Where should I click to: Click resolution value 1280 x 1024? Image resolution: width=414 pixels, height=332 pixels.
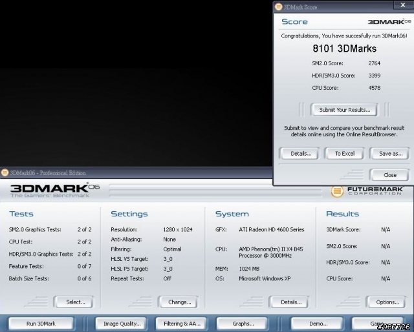pos(178,229)
